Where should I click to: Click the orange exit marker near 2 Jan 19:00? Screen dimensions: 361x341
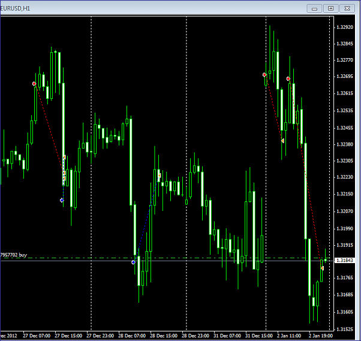click(x=322, y=268)
